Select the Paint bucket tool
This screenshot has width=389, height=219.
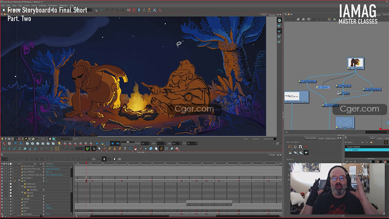(135, 149)
